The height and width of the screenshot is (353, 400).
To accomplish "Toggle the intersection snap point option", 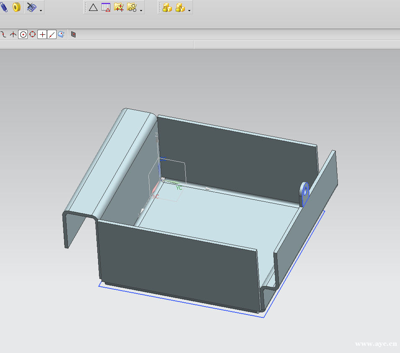I will click(x=42, y=35).
